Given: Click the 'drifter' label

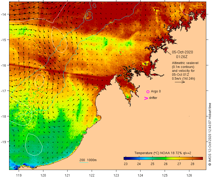Looking at the screenshot, I should pos(153,98).
